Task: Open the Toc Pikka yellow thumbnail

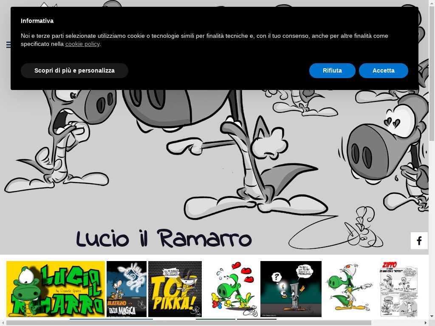Action: coord(175,289)
